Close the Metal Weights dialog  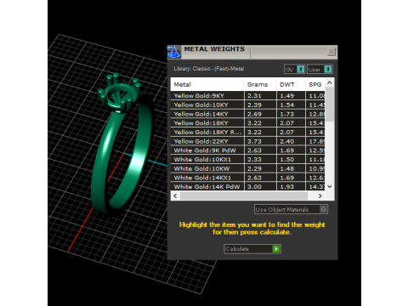coord(331,52)
